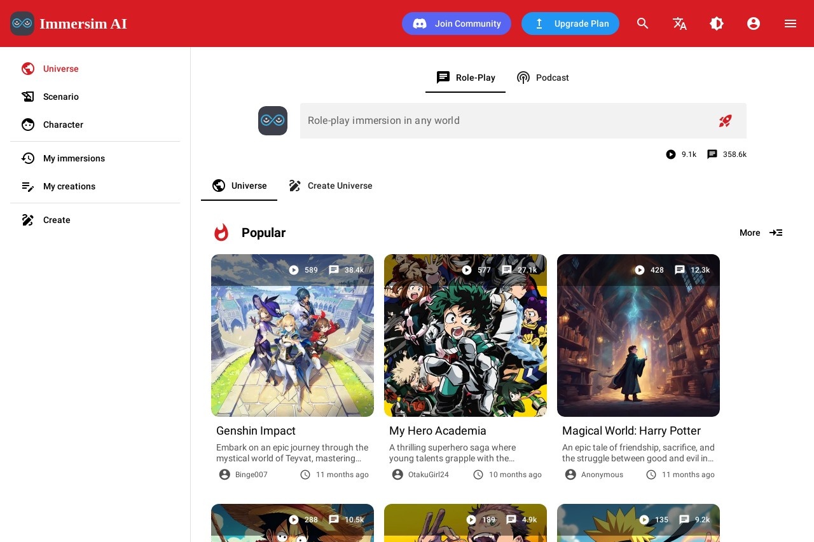This screenshot has height=542, width=814.
Task: Click the 358.6k messages count icon
Action: pyautogui.click(x=712, y=154)
